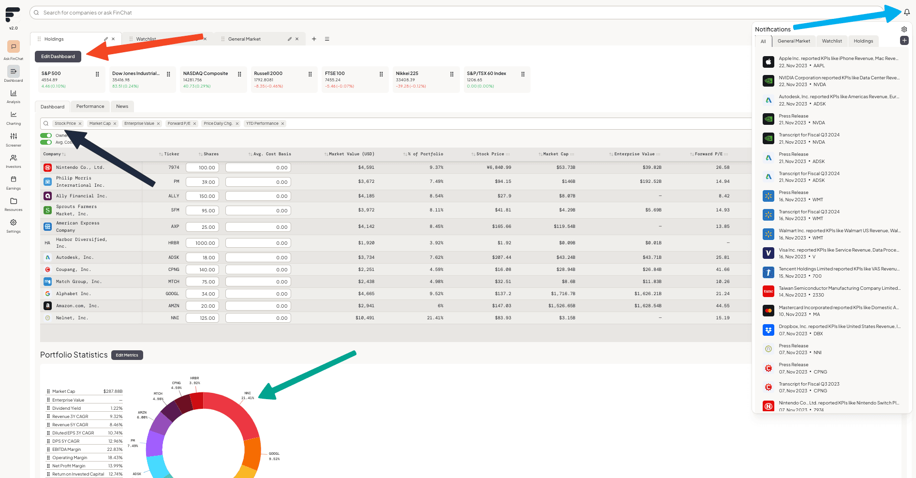This screenshot has height=478, width=916.
Task: Open notification settings gear icon
Action: [x=904, y=30]
